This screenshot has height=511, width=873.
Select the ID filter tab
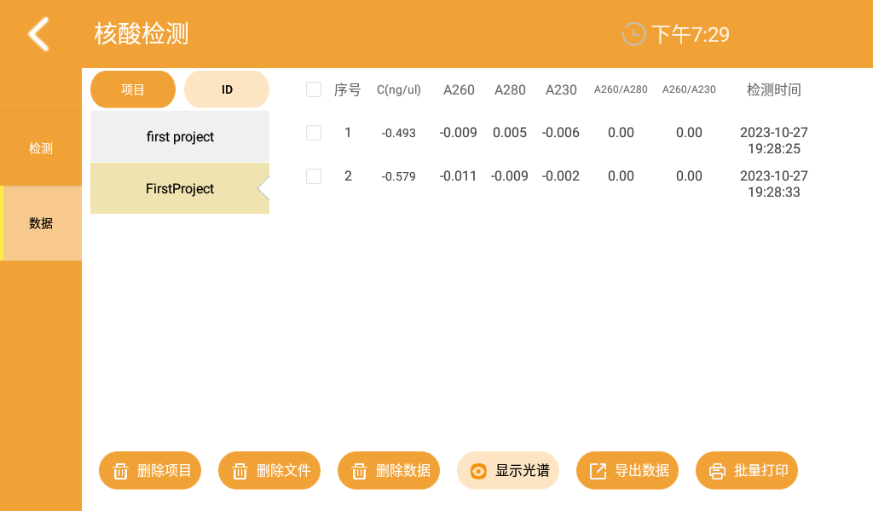pyautogui.click(x=227, y=89)
